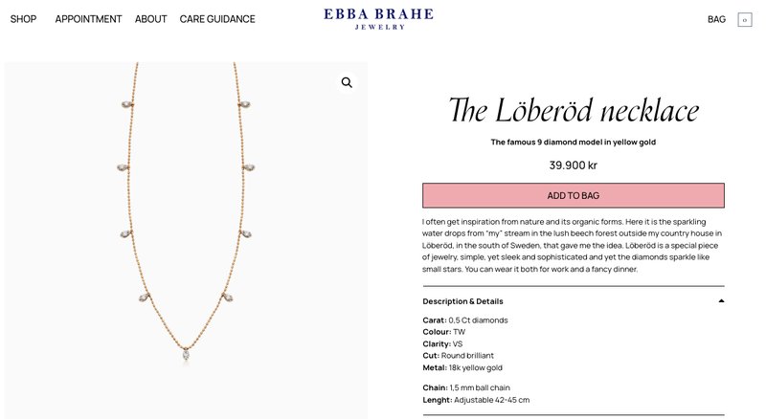
Task: Click the Chain 1,5 mm ball chain line
Action: (466, 387)
